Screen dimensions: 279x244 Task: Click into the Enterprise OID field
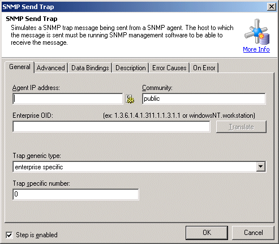[x=111, y=127]
